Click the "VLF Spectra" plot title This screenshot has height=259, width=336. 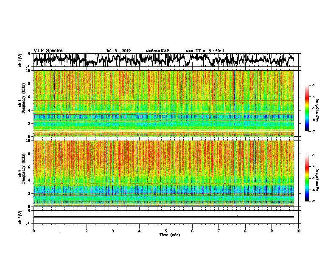click(48, 51)
